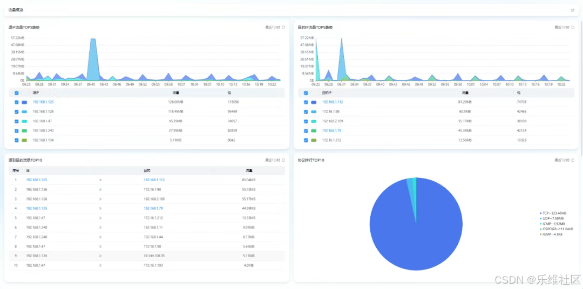Open source link 192.168.1.125 in TOP10 row 1

[37, 180]
